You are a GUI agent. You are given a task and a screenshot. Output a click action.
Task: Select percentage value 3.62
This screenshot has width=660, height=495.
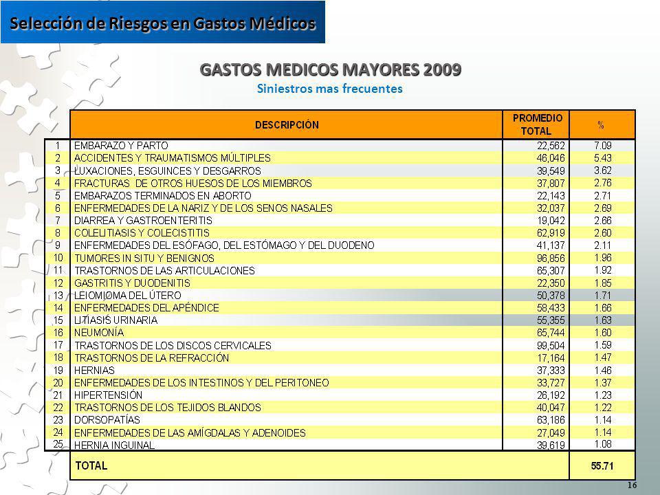(x=603, y=170)
